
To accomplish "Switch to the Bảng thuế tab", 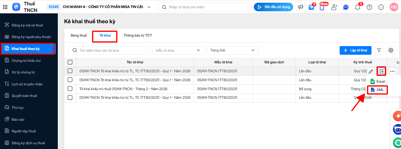I will (79, 36).
